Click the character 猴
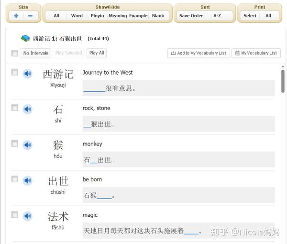Viewport: 287px width, 244px height. click(x=58, y=145)
